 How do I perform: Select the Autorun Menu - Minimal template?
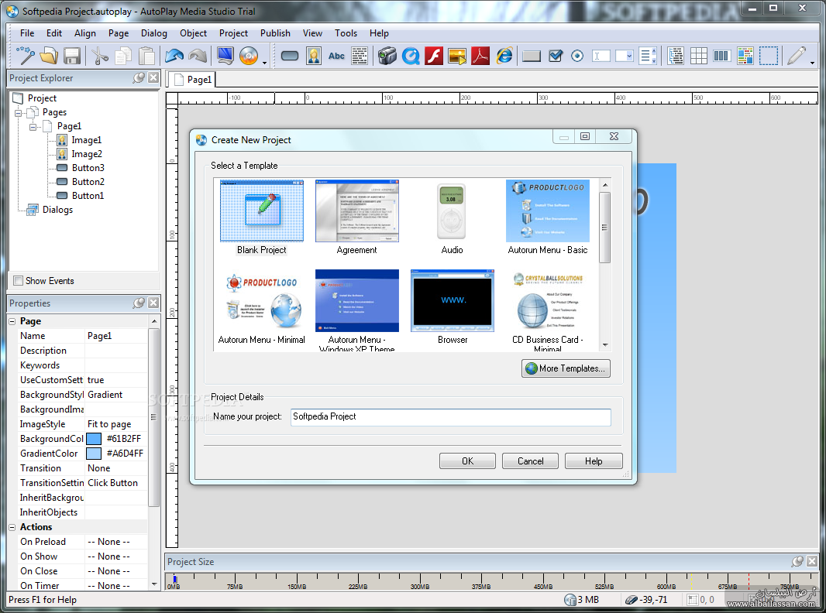261,308
